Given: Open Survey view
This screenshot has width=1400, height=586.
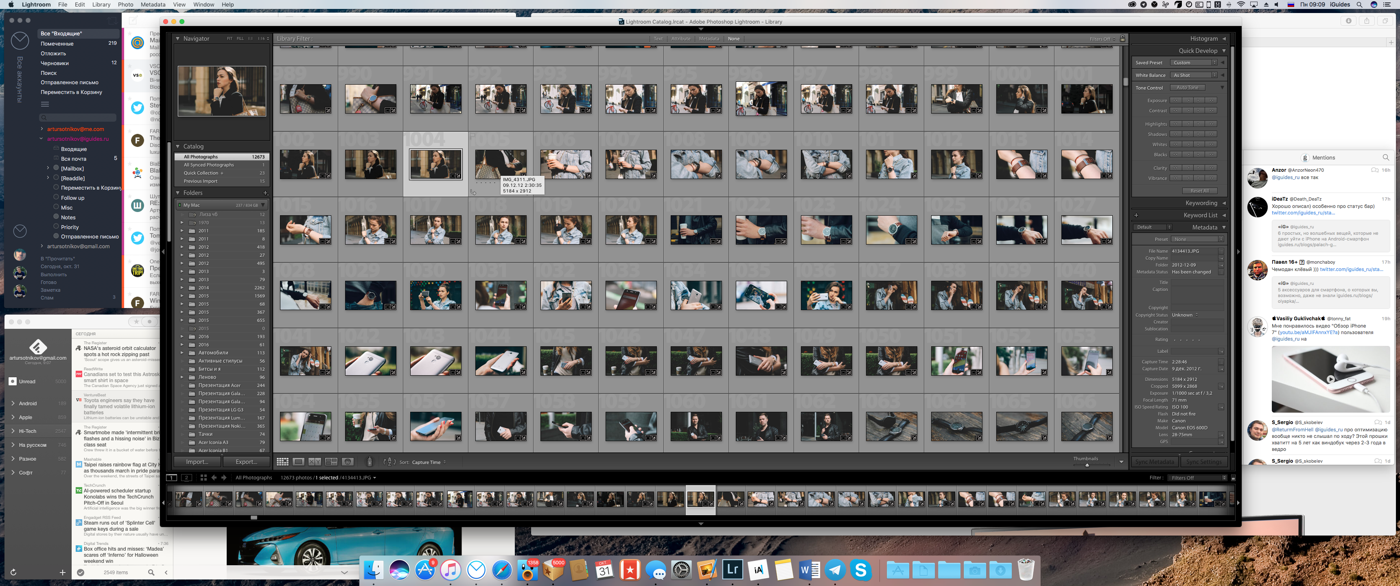Looking at the screenshot, I should (x=331, y=461).
